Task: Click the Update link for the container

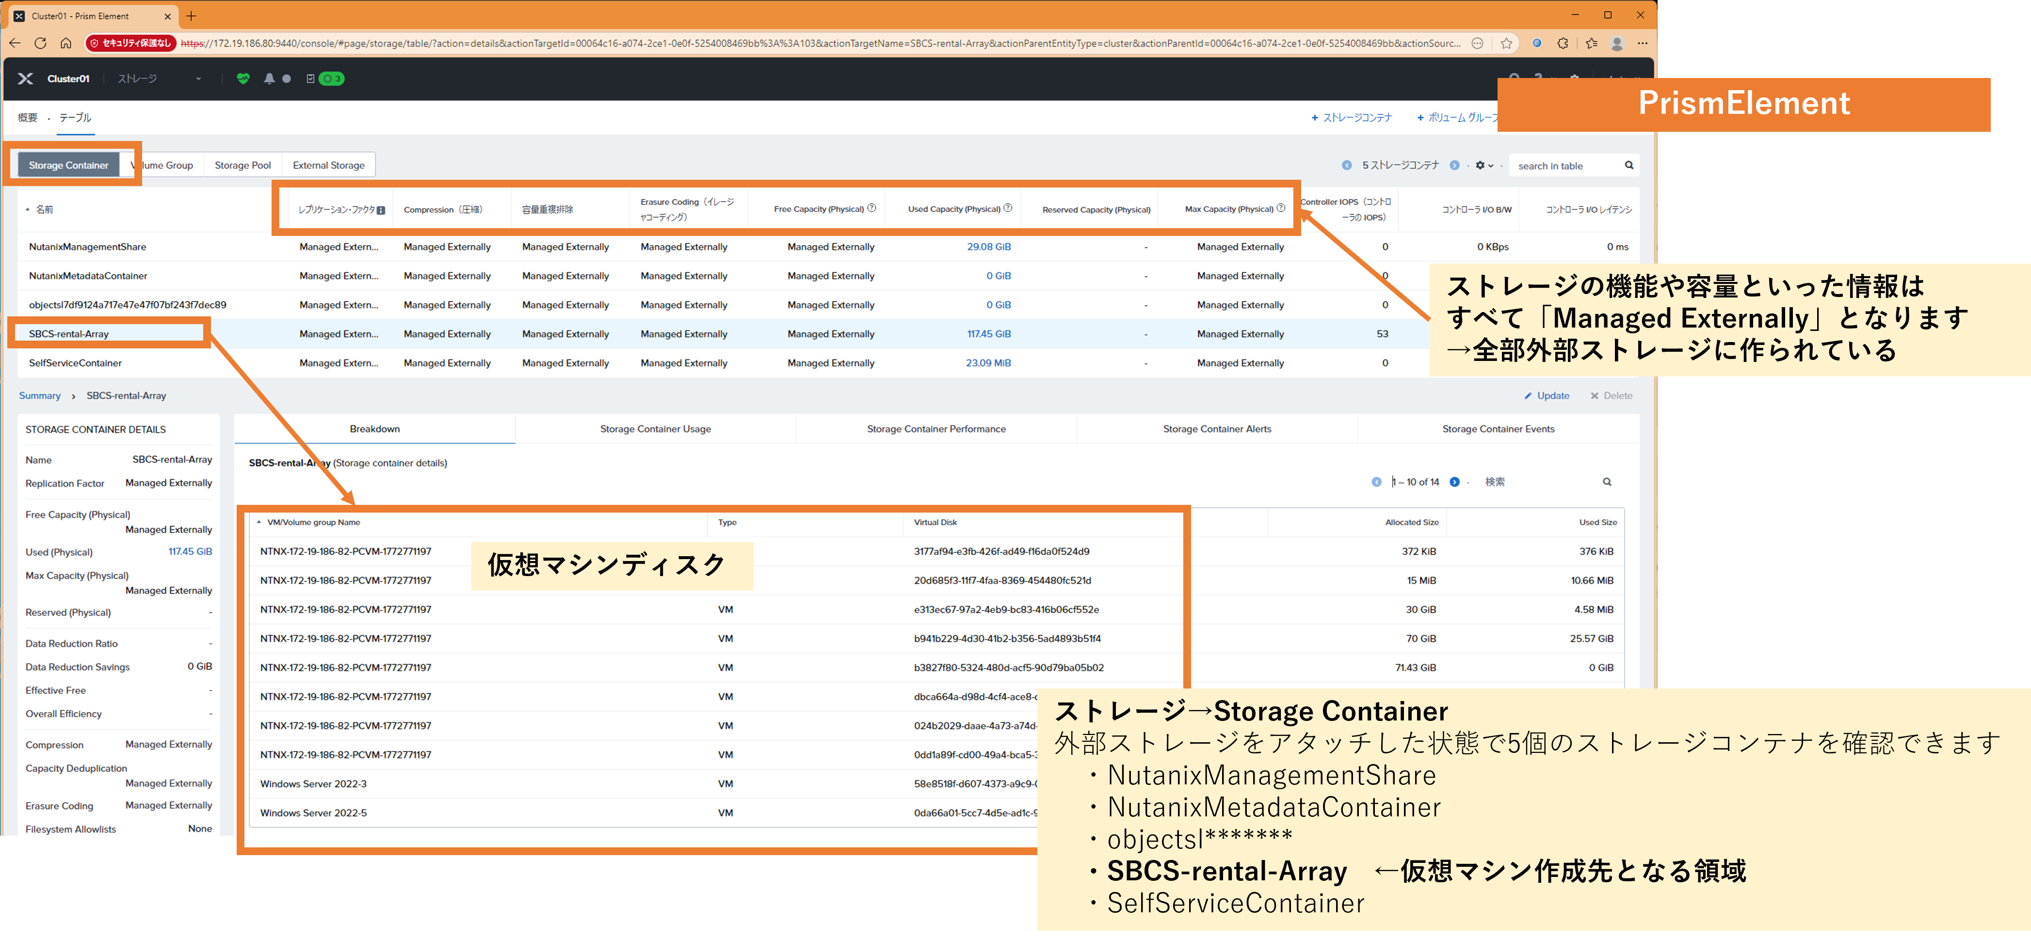Action: [1547, 396]
